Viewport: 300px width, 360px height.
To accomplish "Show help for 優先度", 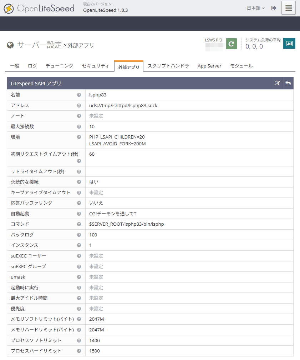I will 79,309.
